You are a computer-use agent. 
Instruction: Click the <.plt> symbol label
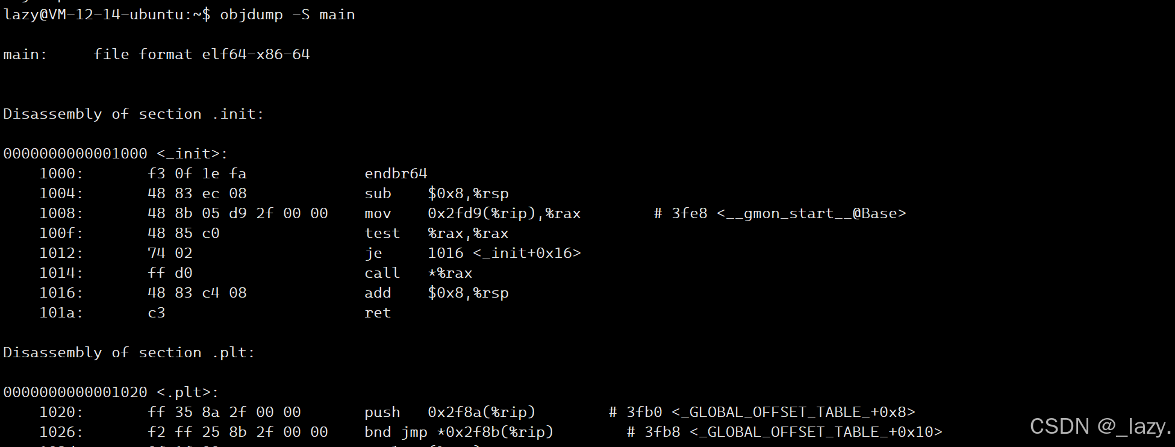point(188,392)
